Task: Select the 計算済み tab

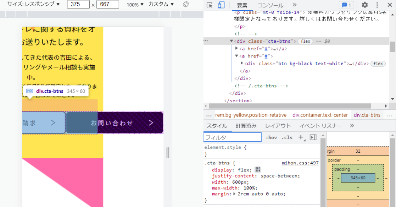Action: (x=246, y=126)
